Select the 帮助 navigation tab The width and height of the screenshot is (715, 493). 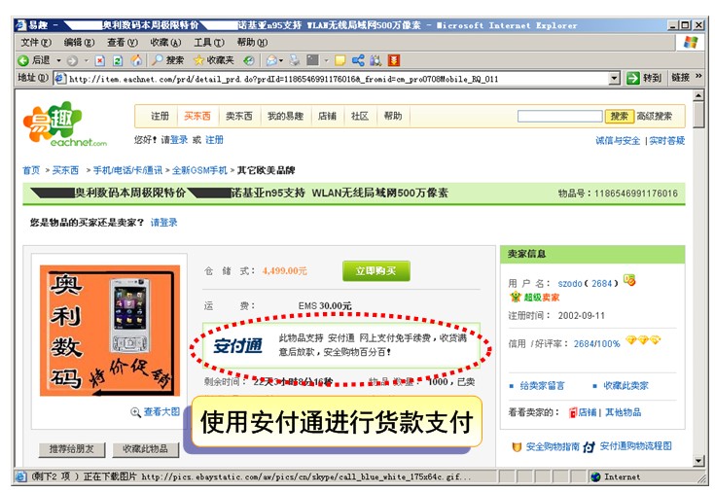coord(393,116)
